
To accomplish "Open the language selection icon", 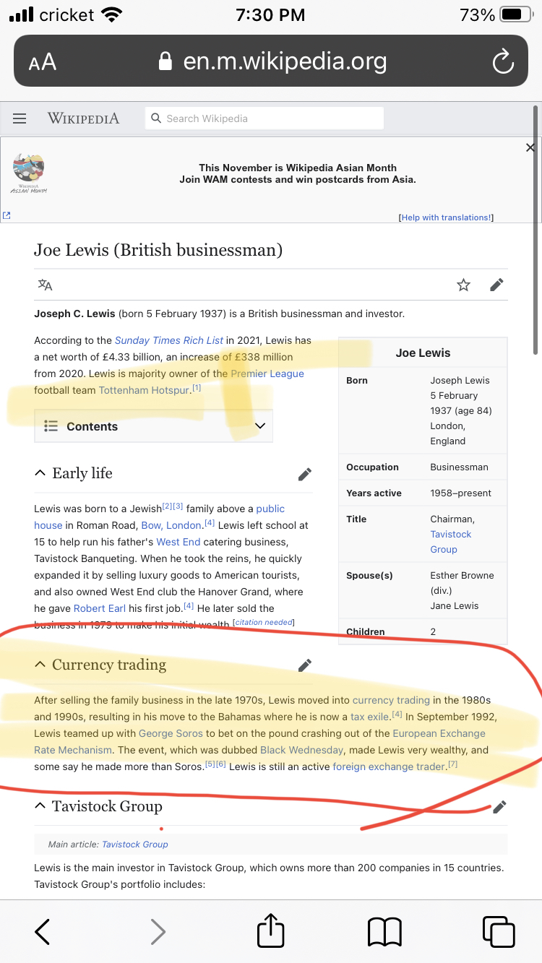I will [x=46, y=285].
